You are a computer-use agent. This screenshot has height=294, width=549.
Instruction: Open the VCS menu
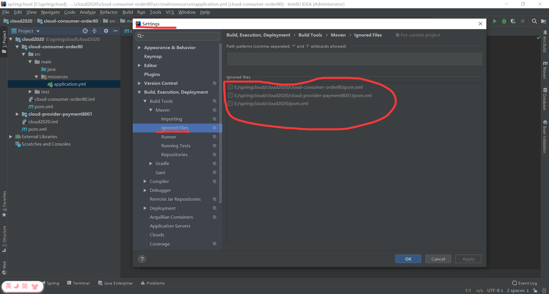(170, 12)
